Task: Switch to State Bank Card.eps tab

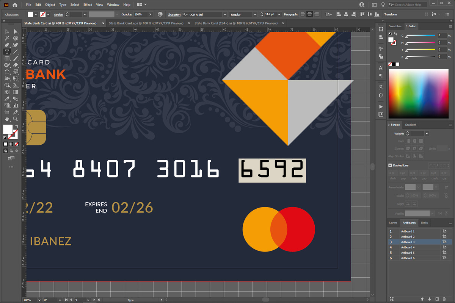Action: [x=146, y=23]
